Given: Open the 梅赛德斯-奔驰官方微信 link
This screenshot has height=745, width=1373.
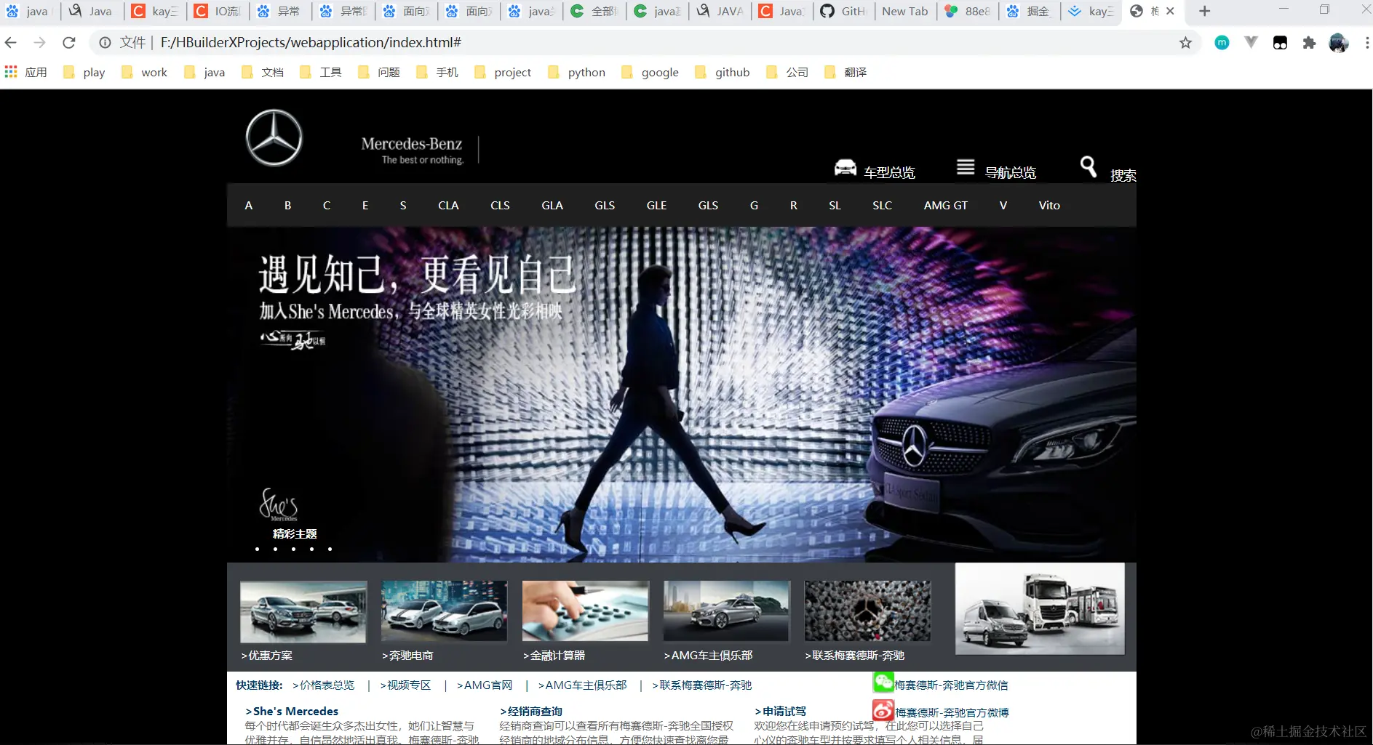Looking at the screenshot, I should pyautogui.click(x=951, y=685).
